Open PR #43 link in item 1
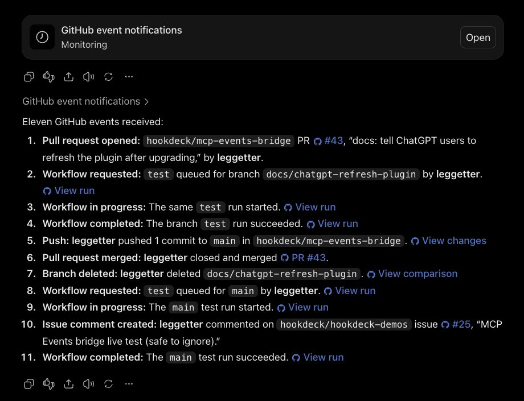 click(329, 141)
